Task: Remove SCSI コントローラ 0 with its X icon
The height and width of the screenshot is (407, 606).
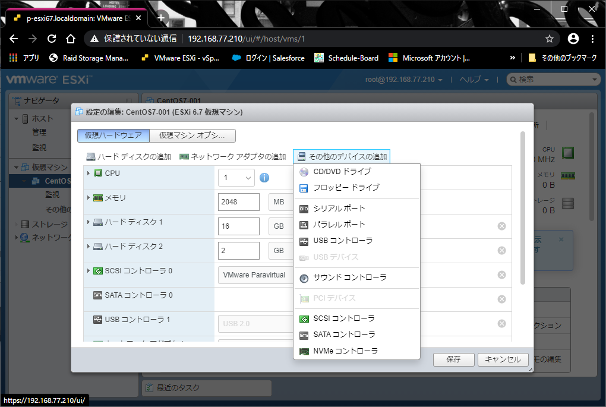Action: (x=501, y=275)
